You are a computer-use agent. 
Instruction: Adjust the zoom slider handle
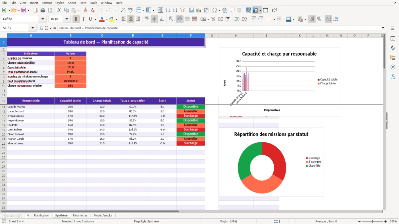point(372,221)
